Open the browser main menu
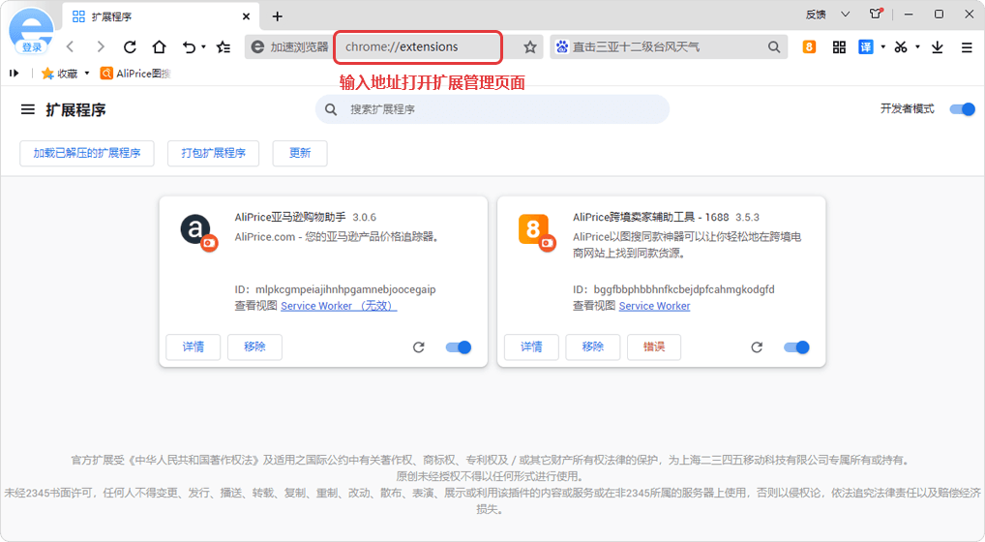The width and height of the screenshot is (985, 542). 967,46
